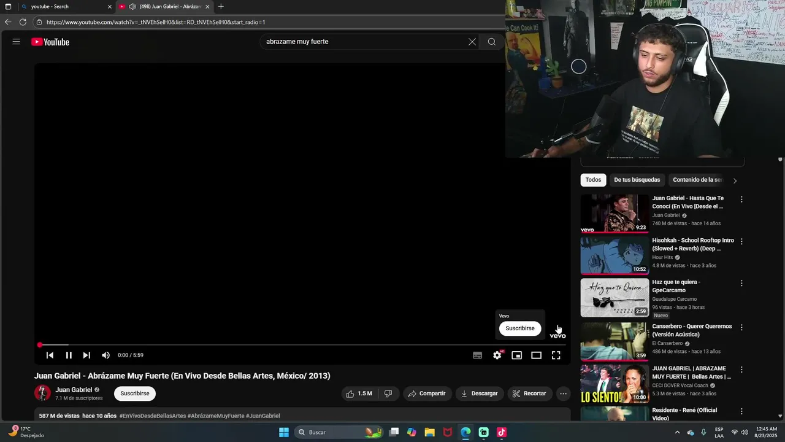Open options for 'Hasta Que Te Conocí' video
The height and width of the screenshot is (442, 785).
[x=741, y=200]
